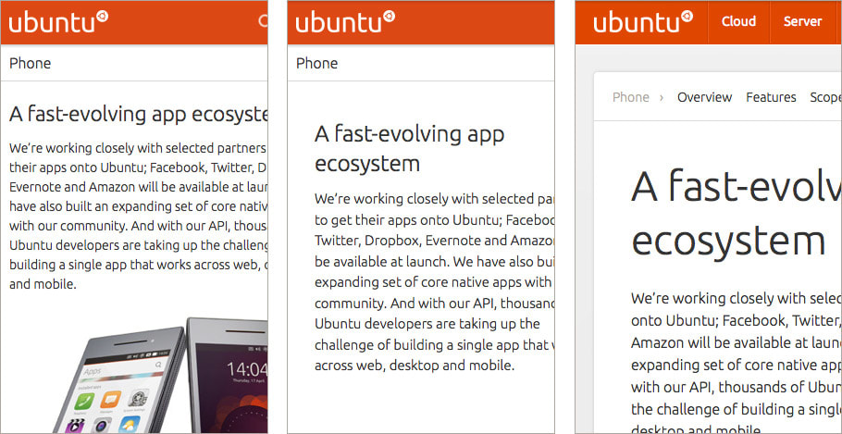
Task: Tap the green phone app icon in the phone image
Action: pyautogui.click(x=84, y=400)
